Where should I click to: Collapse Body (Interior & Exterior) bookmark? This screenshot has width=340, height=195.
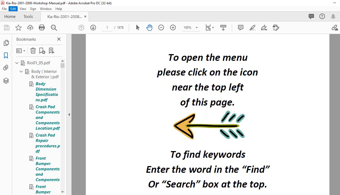click(x=21, y=72)
